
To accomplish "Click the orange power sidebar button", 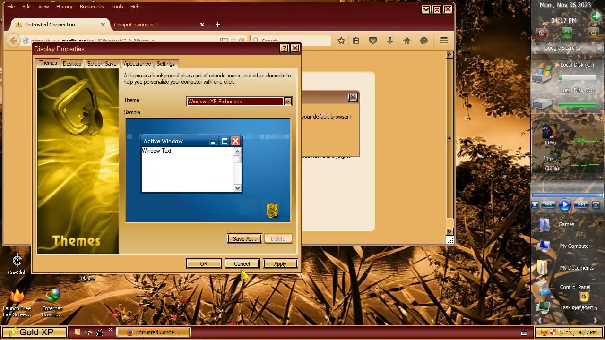I will (593, 33).
